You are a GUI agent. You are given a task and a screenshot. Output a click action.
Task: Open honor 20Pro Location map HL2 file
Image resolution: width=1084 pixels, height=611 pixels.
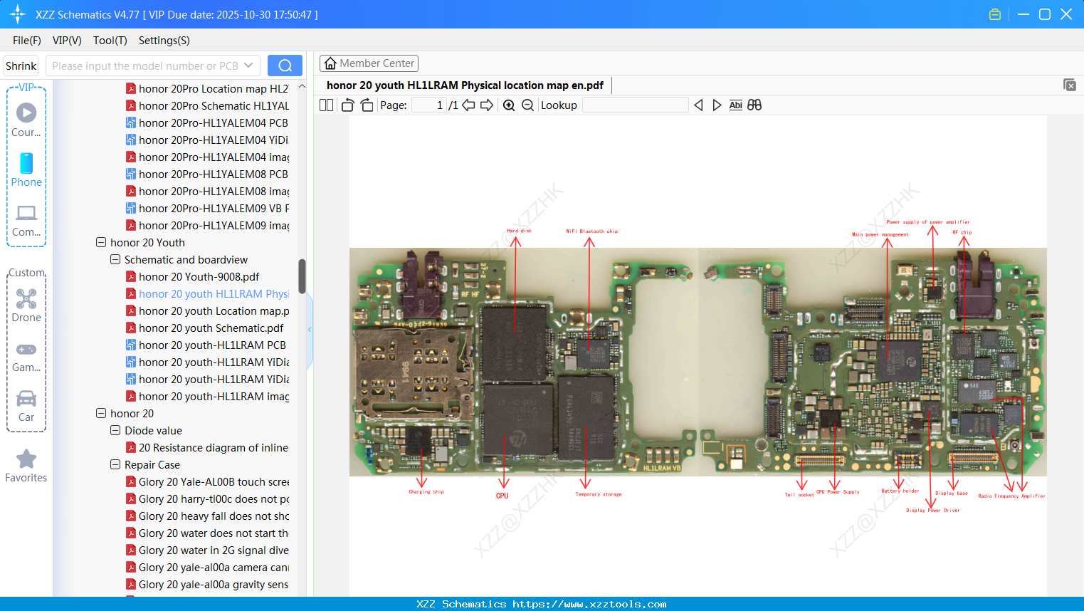click(214, 89)
